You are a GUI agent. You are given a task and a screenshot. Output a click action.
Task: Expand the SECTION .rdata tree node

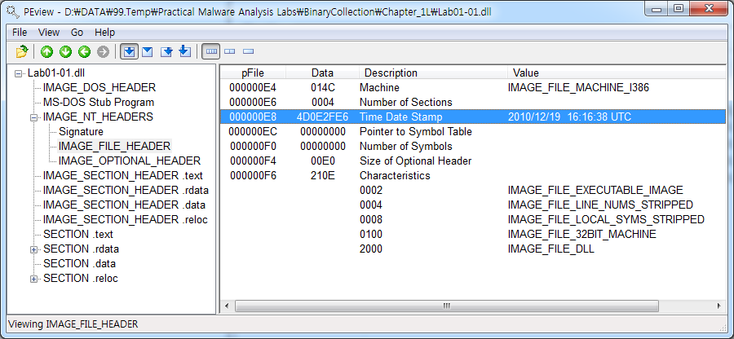34,249
